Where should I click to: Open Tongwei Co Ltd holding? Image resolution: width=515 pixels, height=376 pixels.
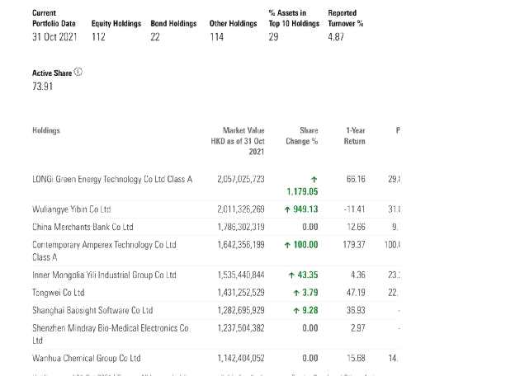(59, 293)
